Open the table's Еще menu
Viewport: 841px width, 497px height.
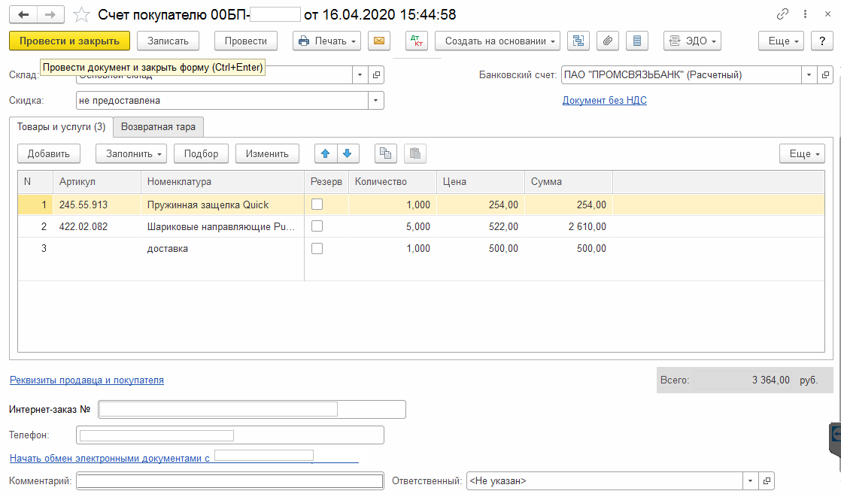pos(803,154)
